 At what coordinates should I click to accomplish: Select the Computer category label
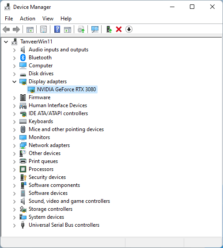[x=41, y=66]
